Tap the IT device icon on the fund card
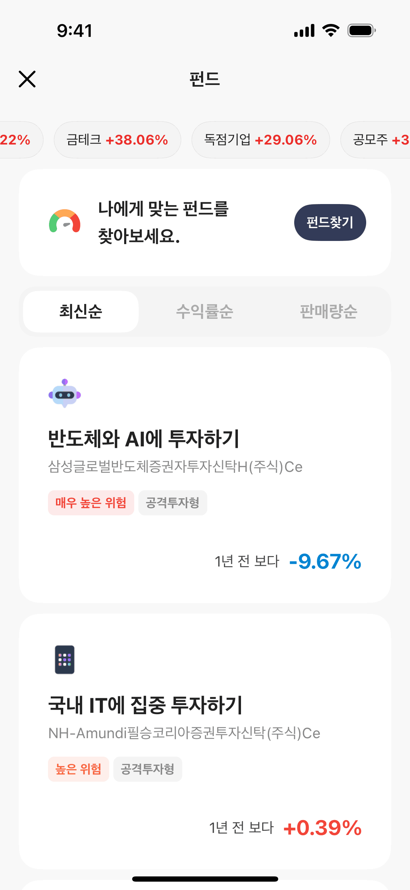Screen dimensions: 410x890 [x=65, y=659]
